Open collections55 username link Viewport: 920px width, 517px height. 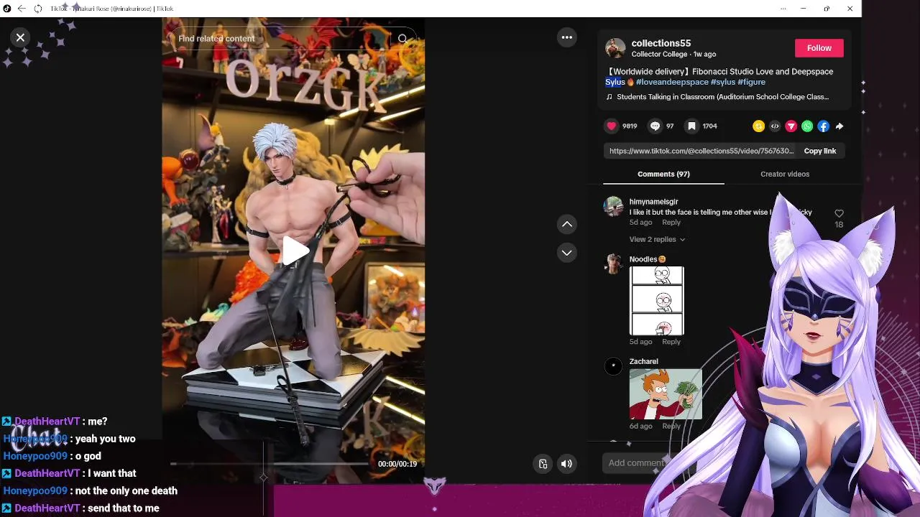pos(661,43)
